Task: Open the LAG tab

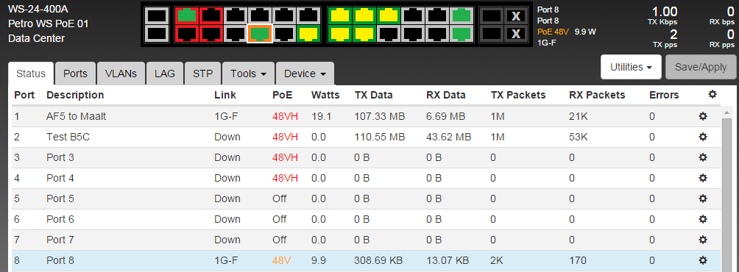Action: click(165, 74)
